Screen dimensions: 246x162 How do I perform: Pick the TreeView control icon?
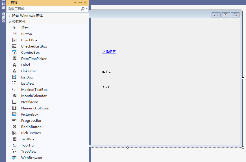pos(14,151)
